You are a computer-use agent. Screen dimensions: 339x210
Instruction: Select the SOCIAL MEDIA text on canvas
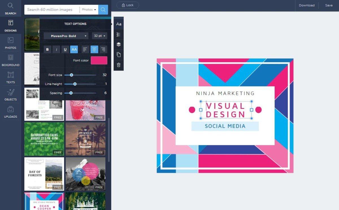[x=225, y=126]
